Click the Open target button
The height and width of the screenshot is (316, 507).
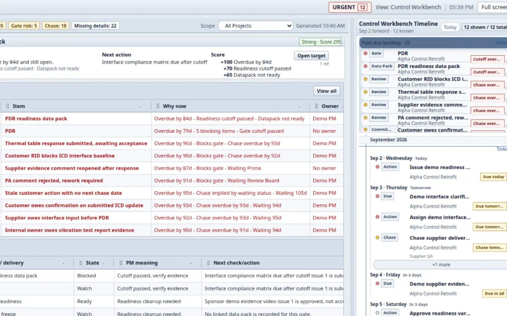(311, 56)
